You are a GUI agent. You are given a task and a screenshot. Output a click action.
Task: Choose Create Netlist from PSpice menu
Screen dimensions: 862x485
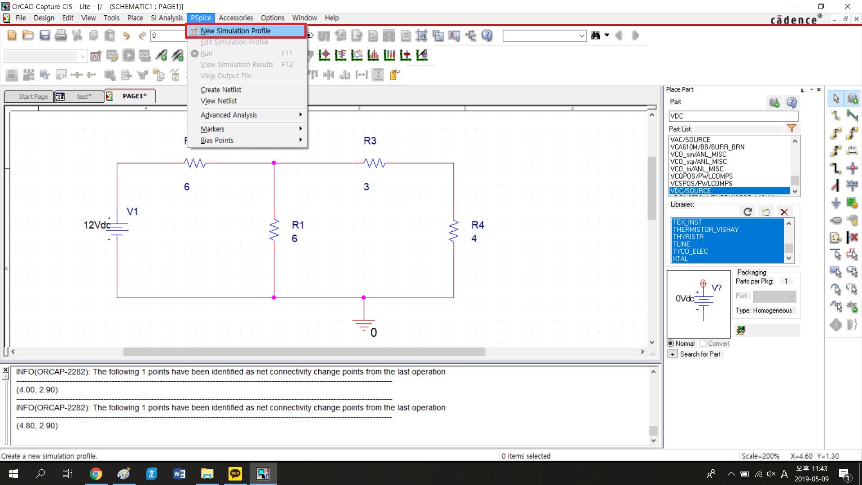[x=221, y=90]
